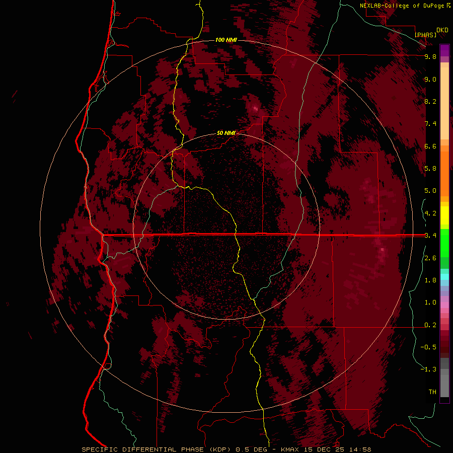
Task: Click the 6.6 value on the color scale
Action: [430, 146]
